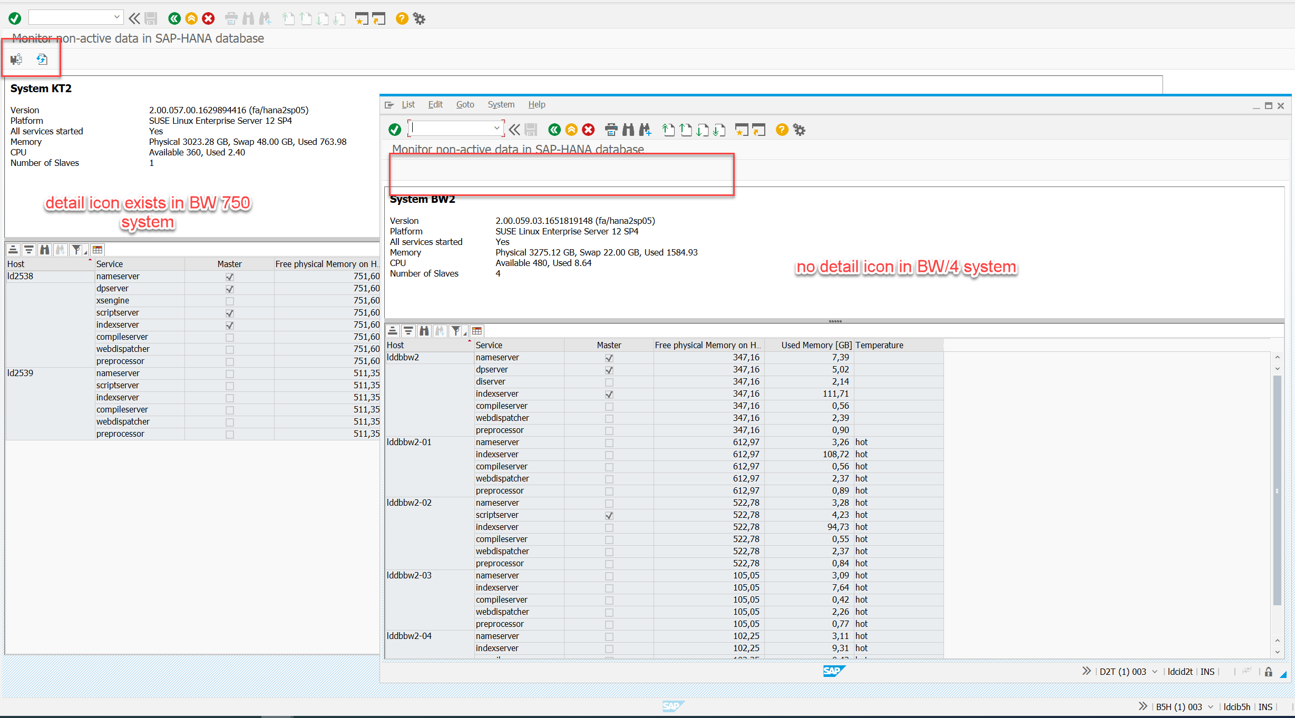Open the System menu
This screenshot has height=718, width=1295.
[501, 104]
